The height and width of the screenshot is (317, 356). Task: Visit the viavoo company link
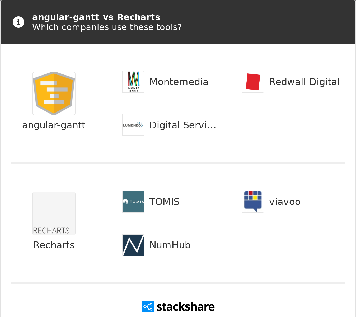[285, 202]
